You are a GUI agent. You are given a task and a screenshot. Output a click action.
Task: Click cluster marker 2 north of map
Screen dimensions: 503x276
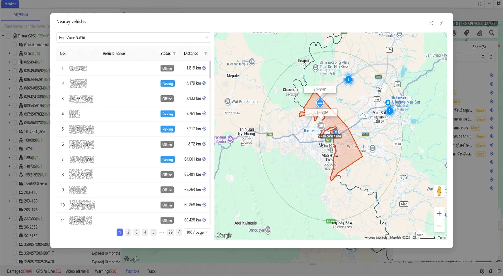point(348,79)
